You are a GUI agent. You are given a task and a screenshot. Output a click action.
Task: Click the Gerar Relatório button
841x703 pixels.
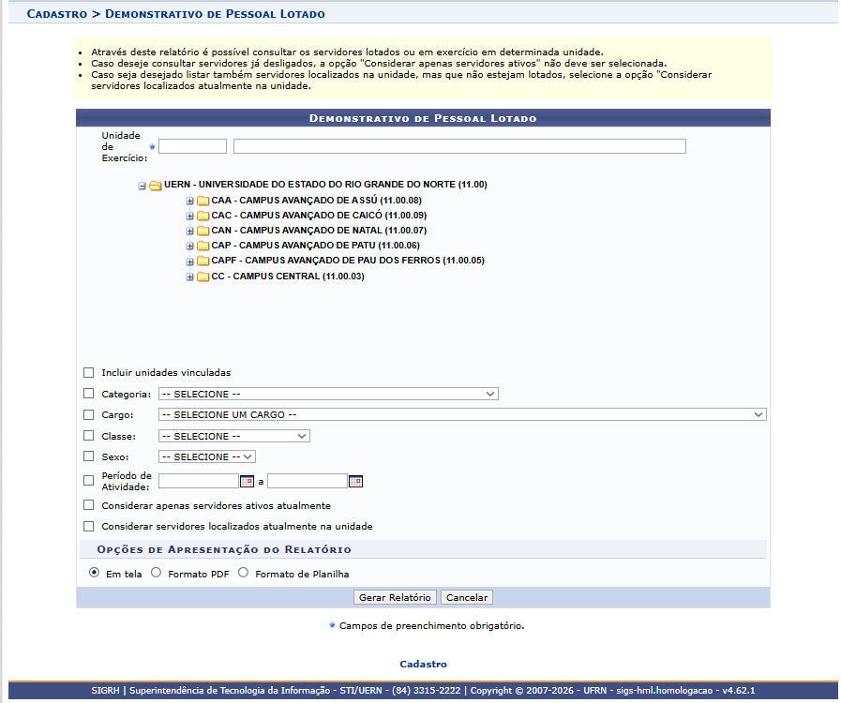coord(395,597)
